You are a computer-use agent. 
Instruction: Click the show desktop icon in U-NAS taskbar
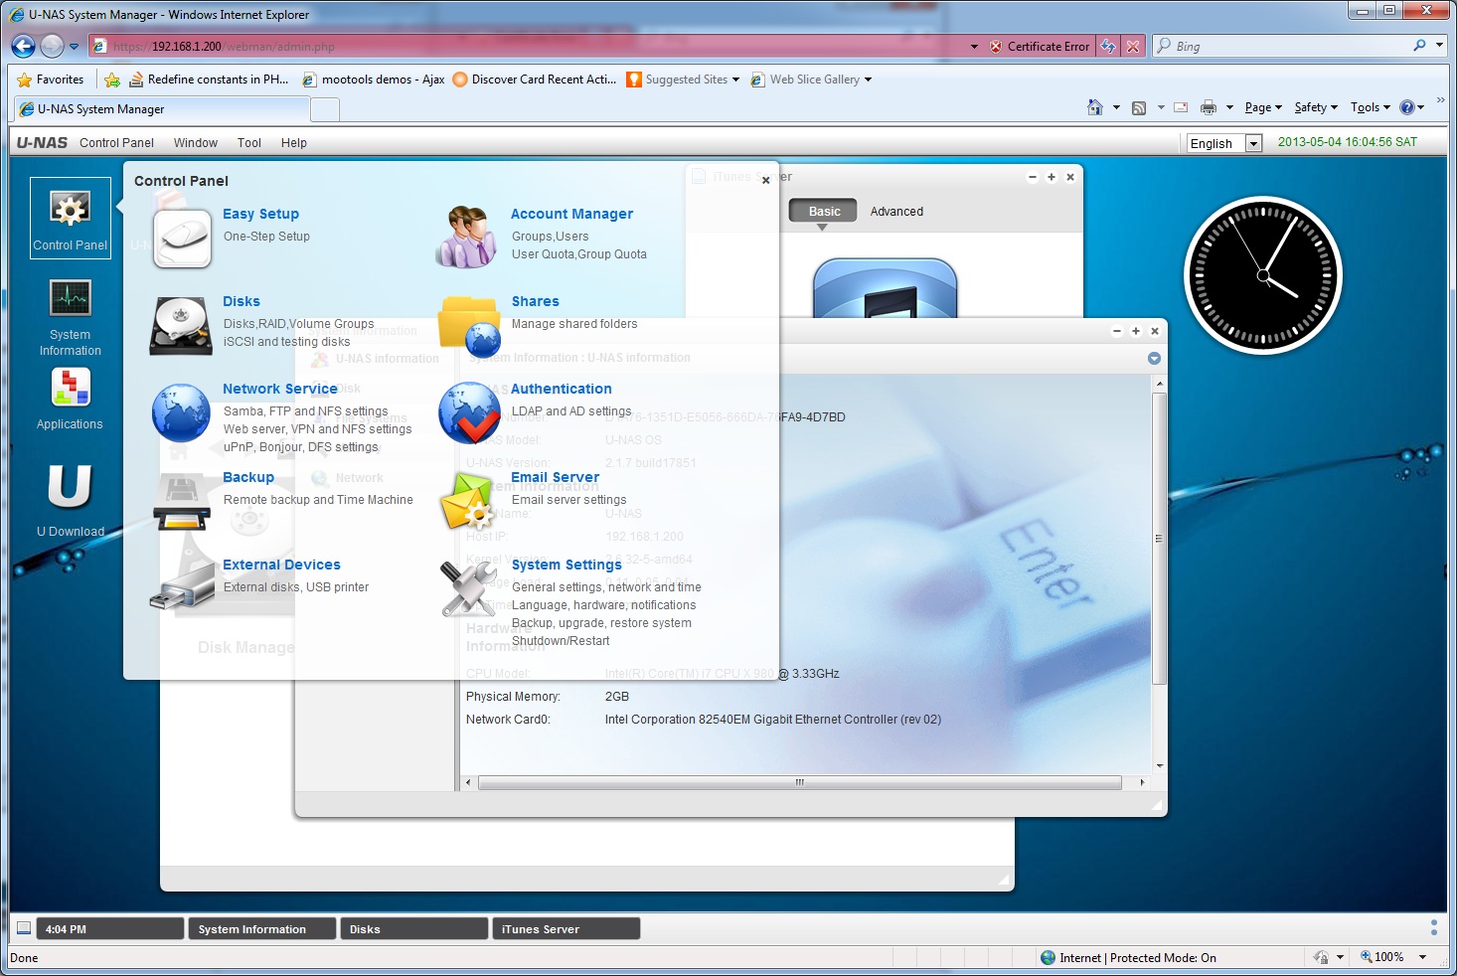coord(24,928)
